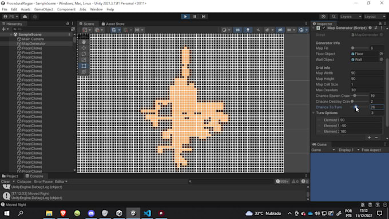Disable the Map Generator script checkbox
Image resolution: width=389 pixels, height=219 pixels.
(324, 28)
